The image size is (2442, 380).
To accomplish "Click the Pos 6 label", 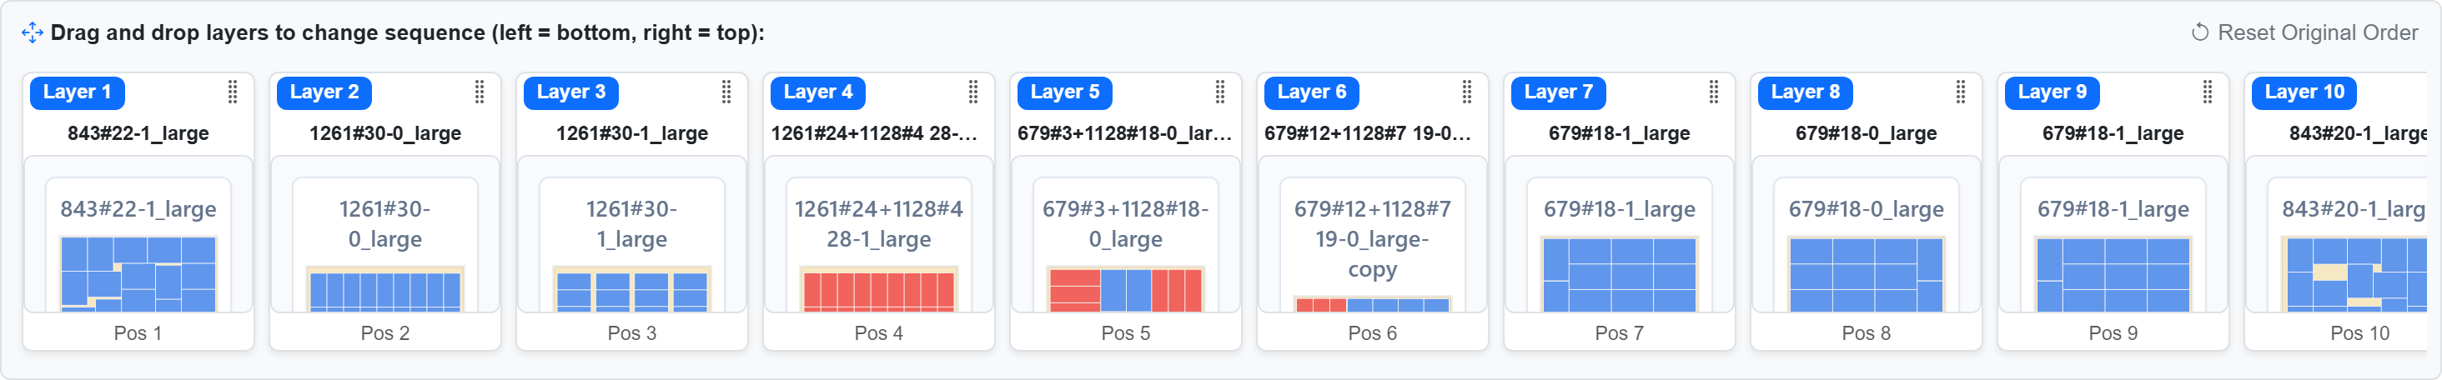I will 1373,332.
